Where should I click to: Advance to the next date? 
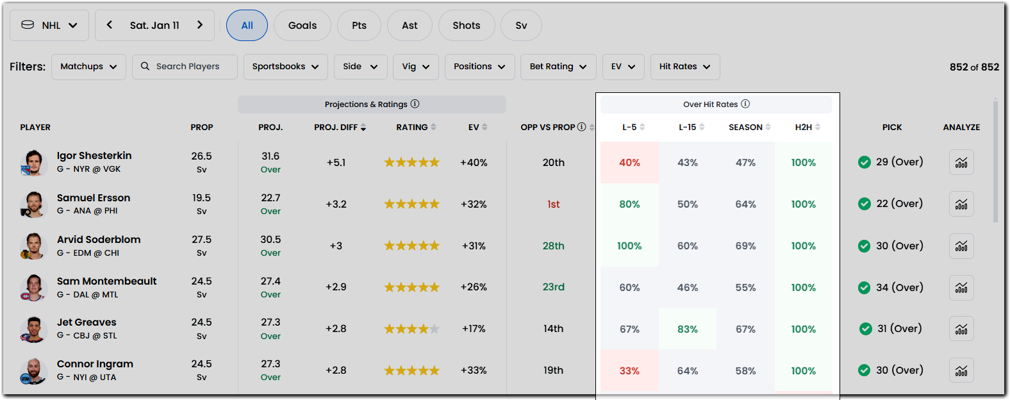(201, 25)
